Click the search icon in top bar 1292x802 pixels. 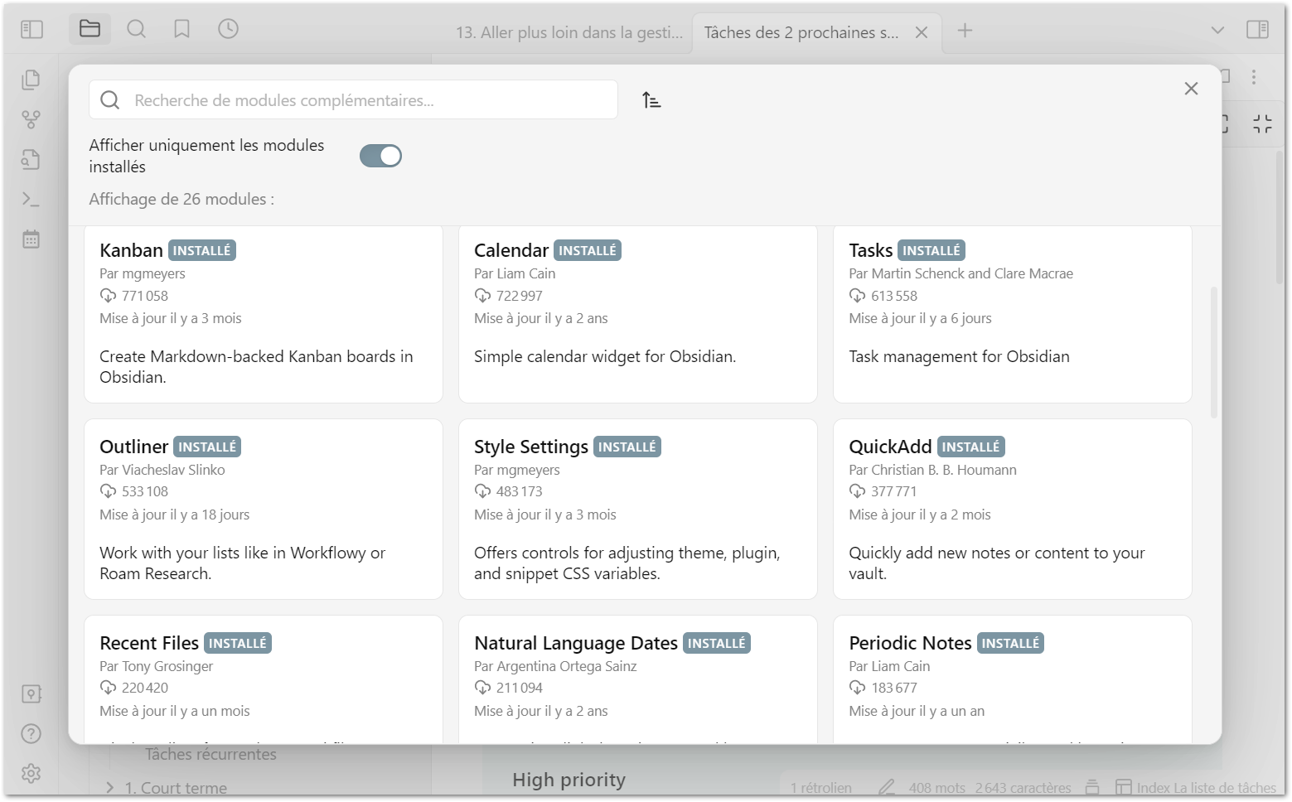click(136, 30)
